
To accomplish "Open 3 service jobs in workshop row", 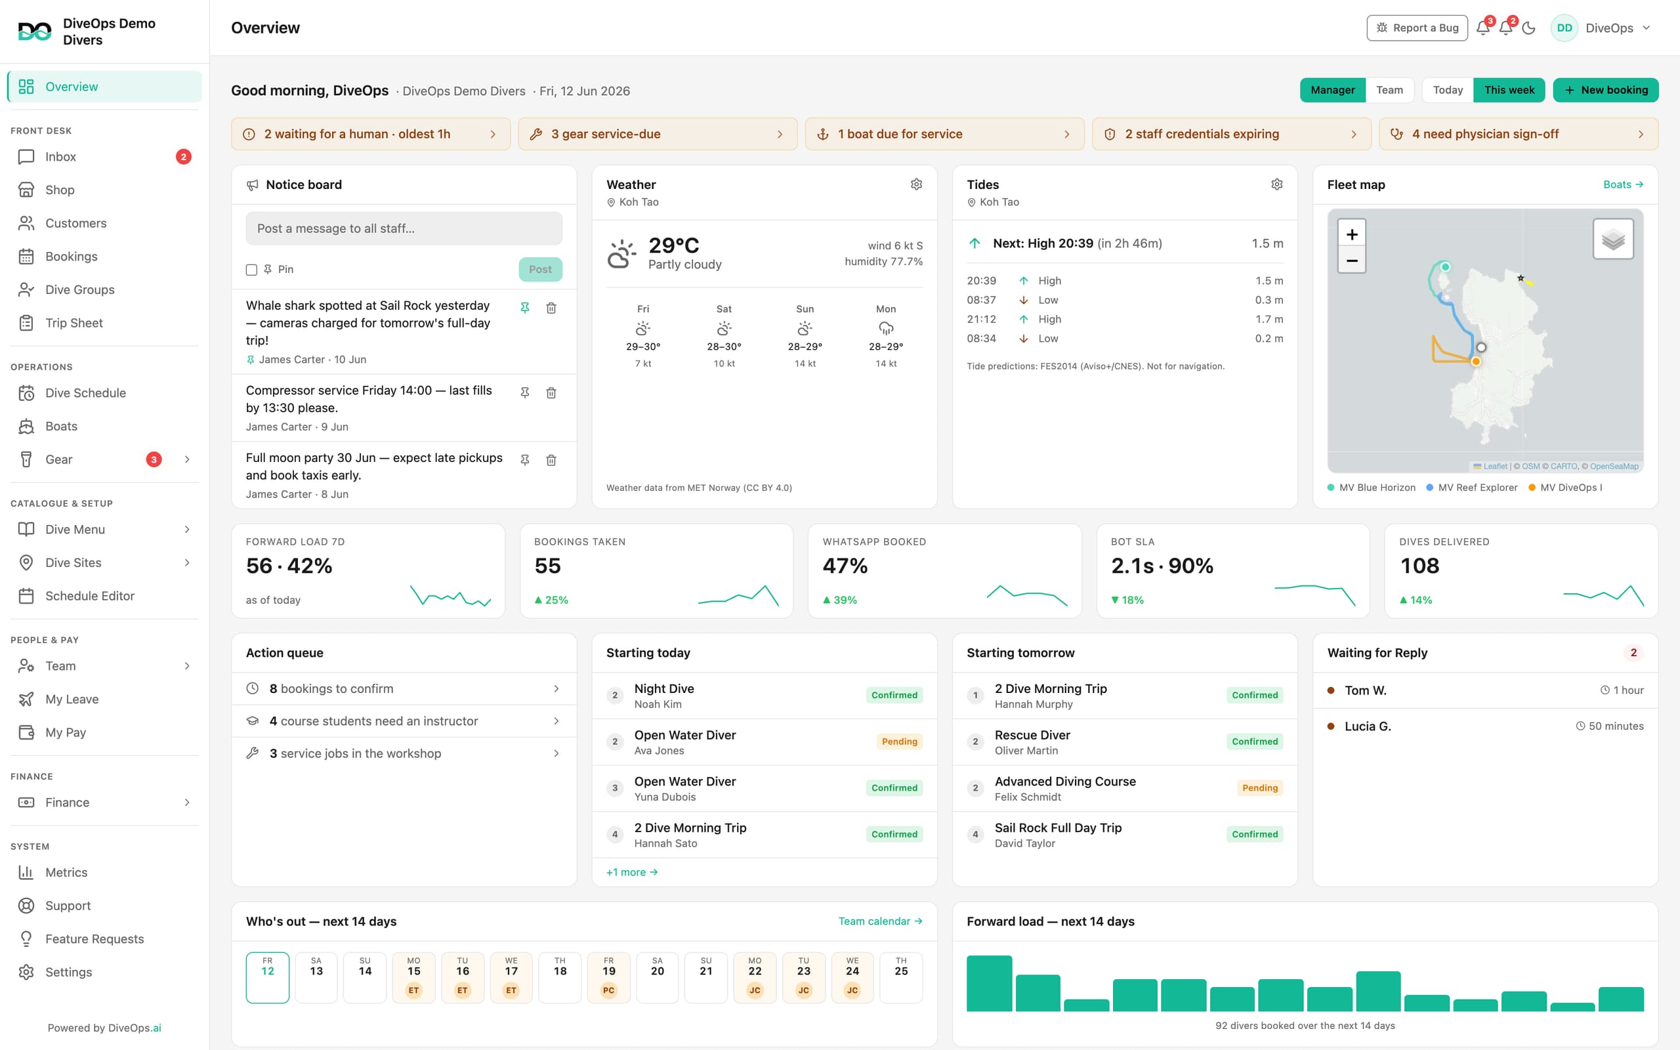I will pyautogui.click(x=404, y=753).
